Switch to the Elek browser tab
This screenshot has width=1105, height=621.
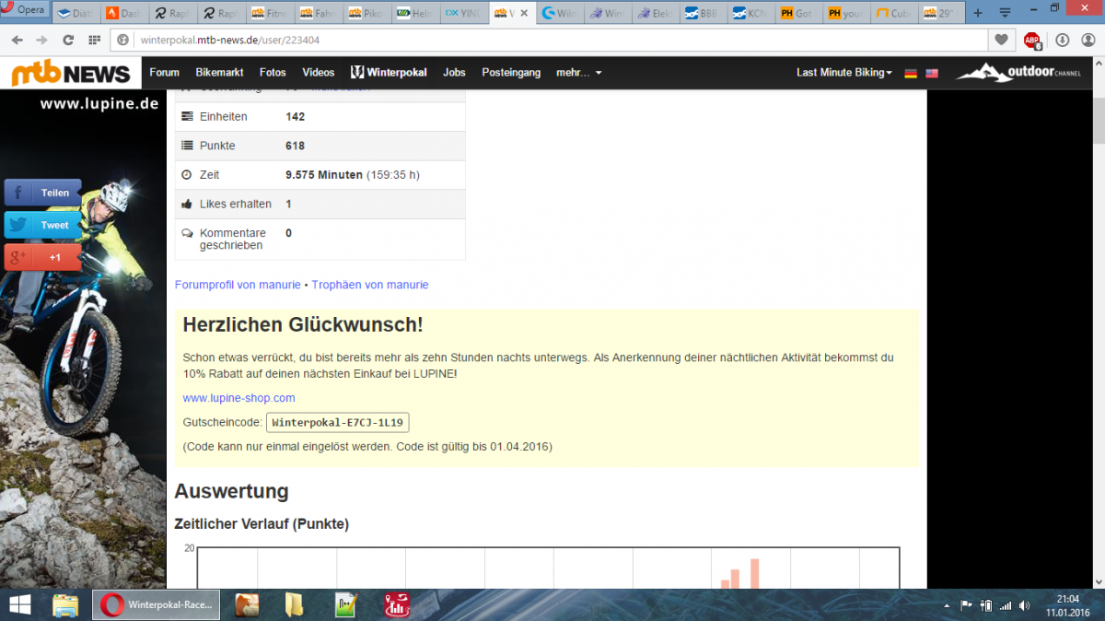point(657,14)
